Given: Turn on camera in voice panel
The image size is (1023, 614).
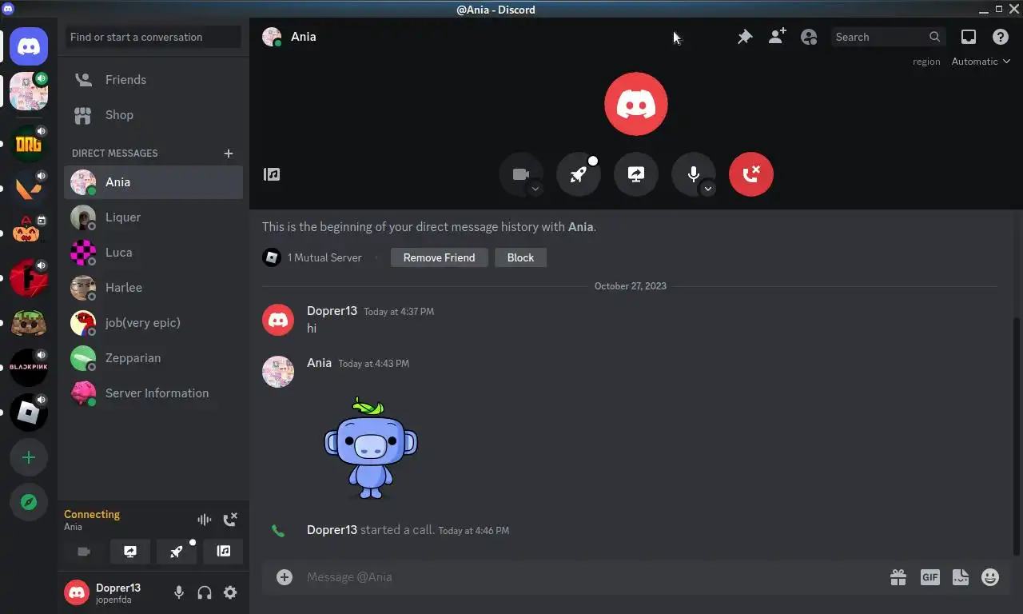Looking at the screenshot, I should click(x=84, y=552).
